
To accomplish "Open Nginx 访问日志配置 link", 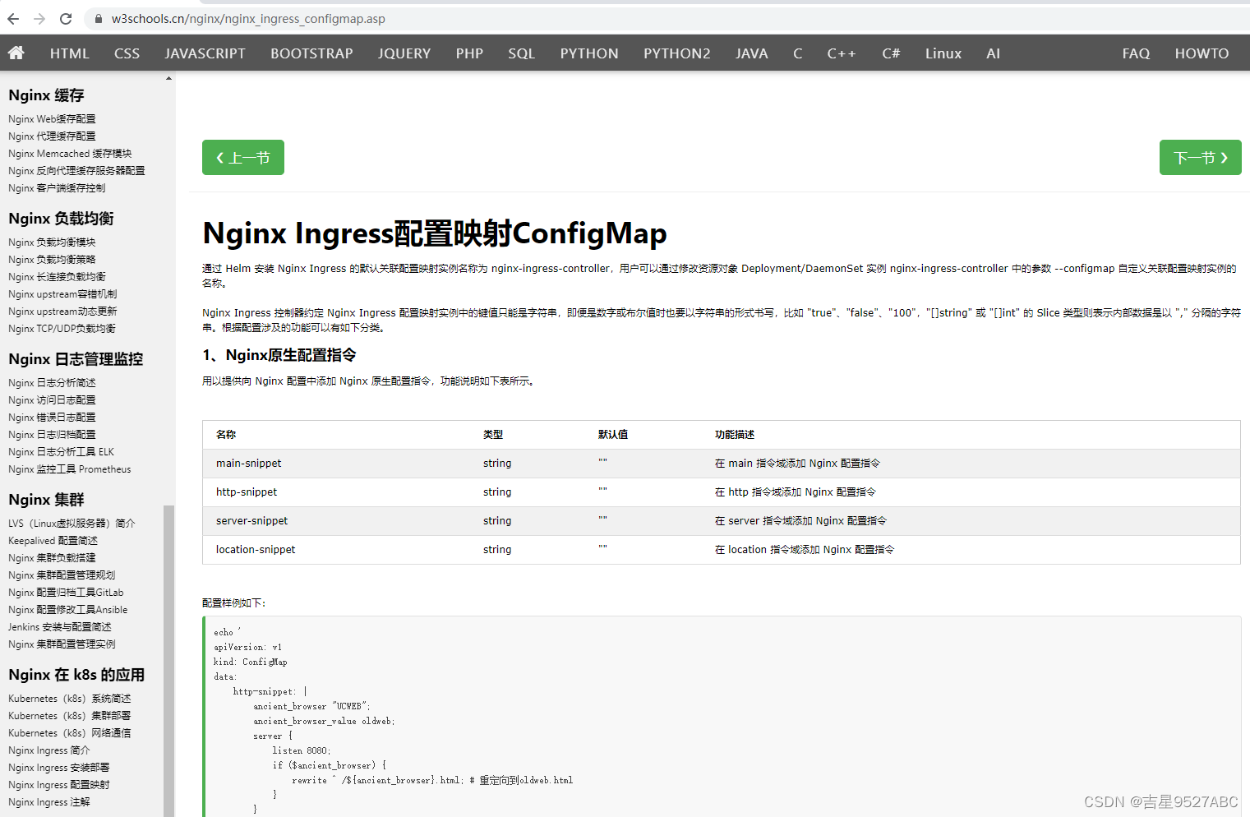I will (52, 400).
